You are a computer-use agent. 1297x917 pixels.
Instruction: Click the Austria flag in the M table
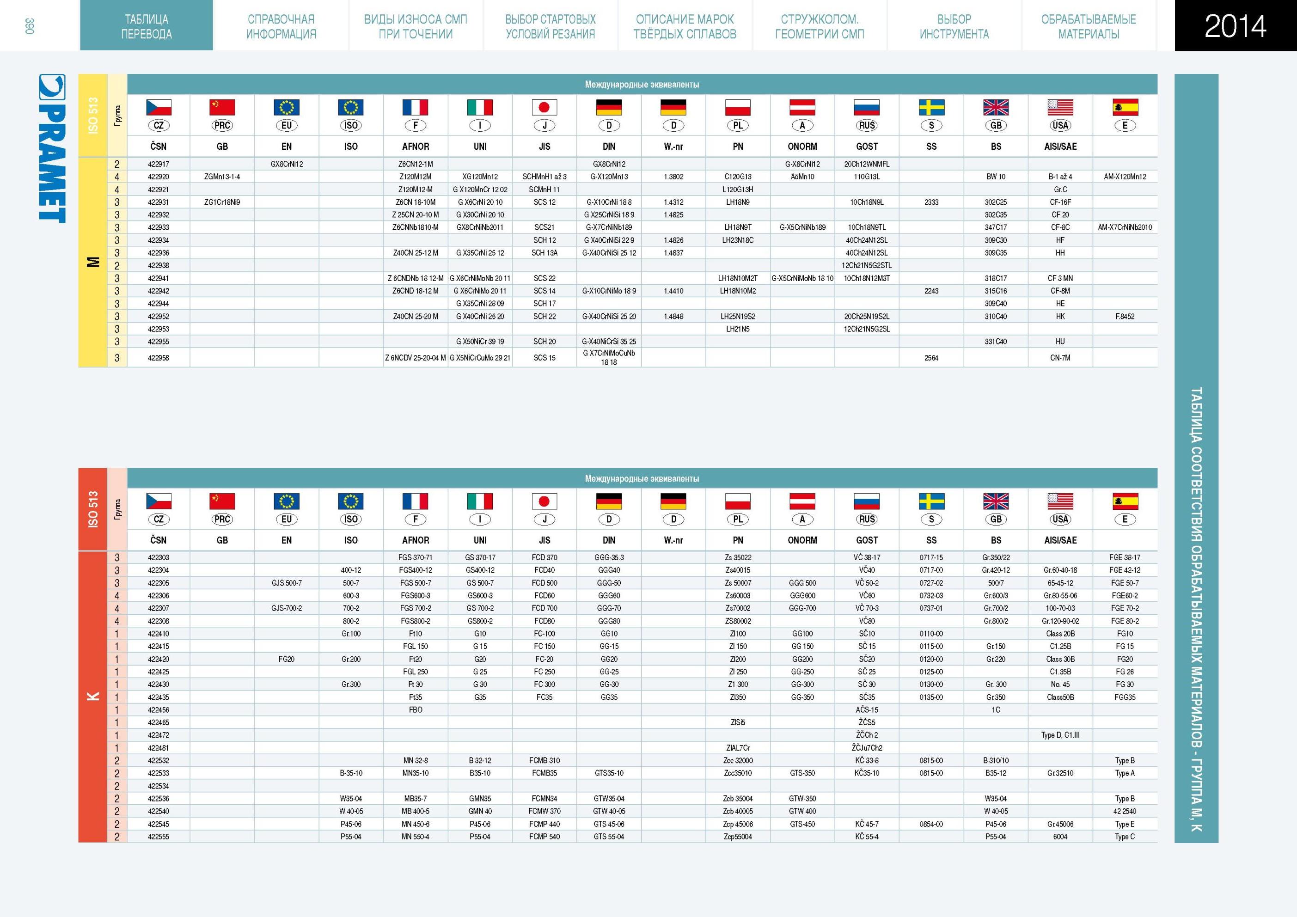coord(802,107)
